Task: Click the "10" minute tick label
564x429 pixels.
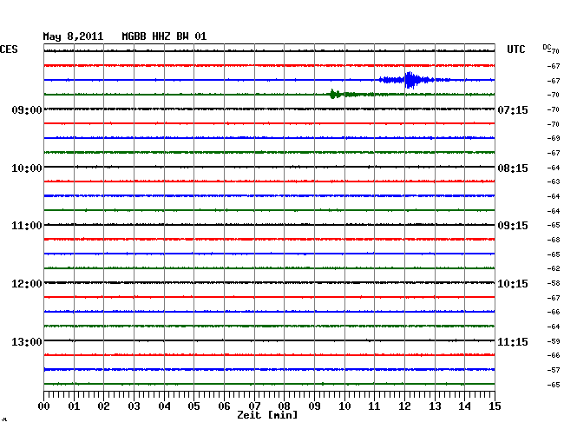Action: tap(344, 406)
